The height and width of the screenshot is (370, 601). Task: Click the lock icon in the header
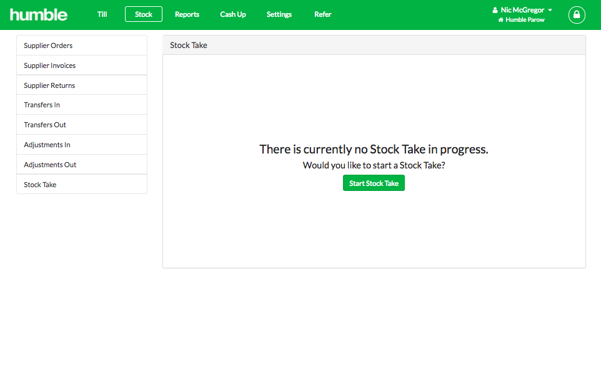577,15
